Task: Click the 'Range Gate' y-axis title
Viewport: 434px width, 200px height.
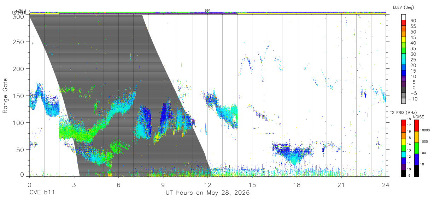Action: click(x=5, y=96)
